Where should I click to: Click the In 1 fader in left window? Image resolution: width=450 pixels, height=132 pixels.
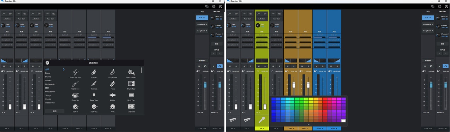click(x=10, y=106)
